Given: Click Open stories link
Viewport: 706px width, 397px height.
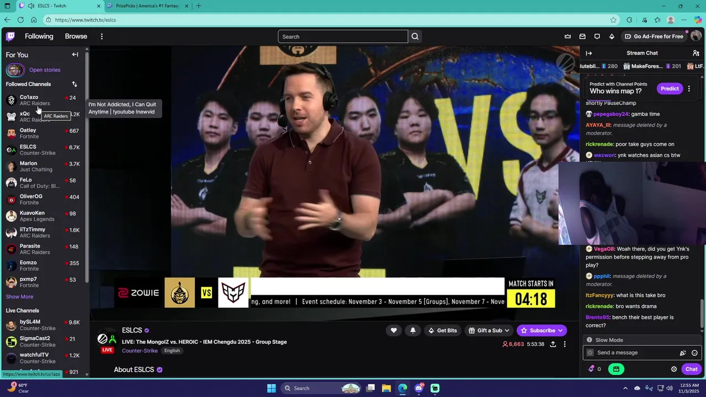Looking at the screenshot, I should coord(45,70).
